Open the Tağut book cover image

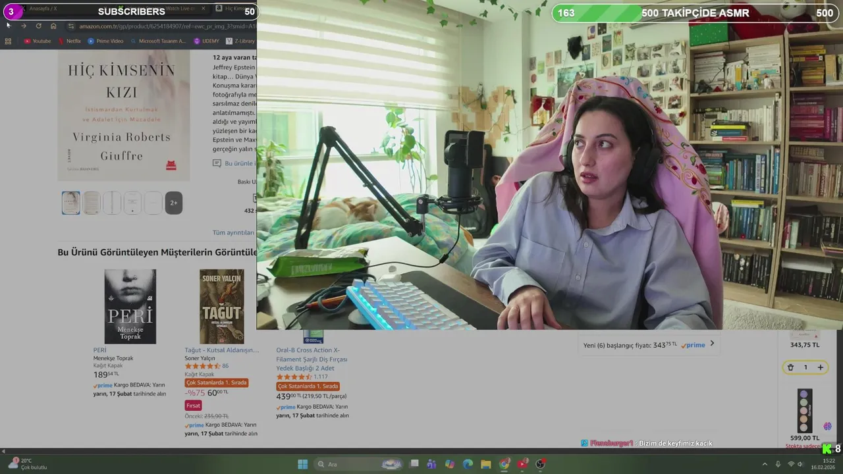pyautogui.click(x=222, y=306)
